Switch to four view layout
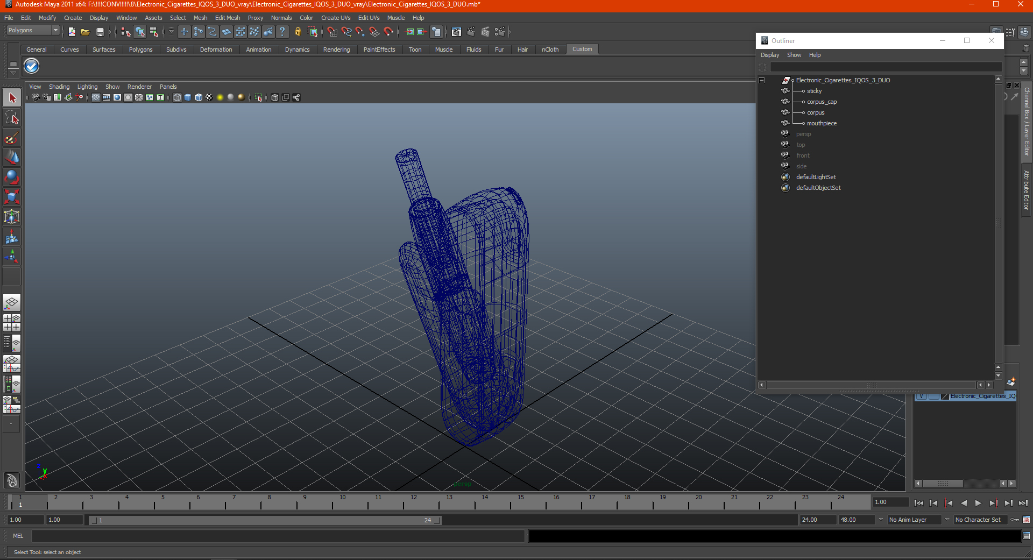 (x=12, y=323)
